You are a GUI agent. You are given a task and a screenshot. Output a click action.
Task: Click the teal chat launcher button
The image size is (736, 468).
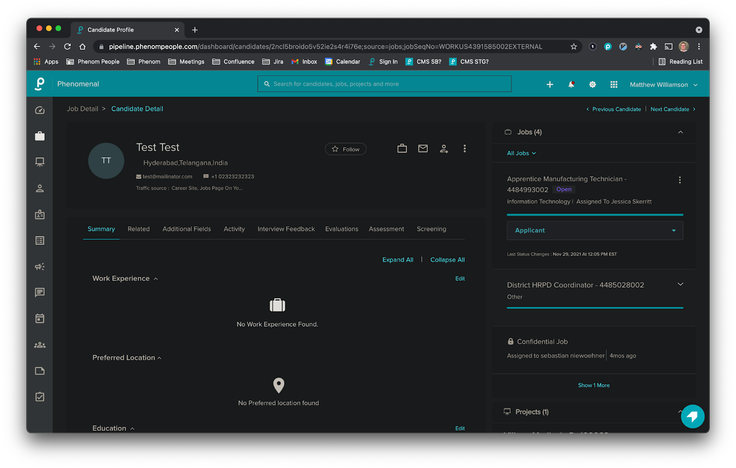[693, 416]
